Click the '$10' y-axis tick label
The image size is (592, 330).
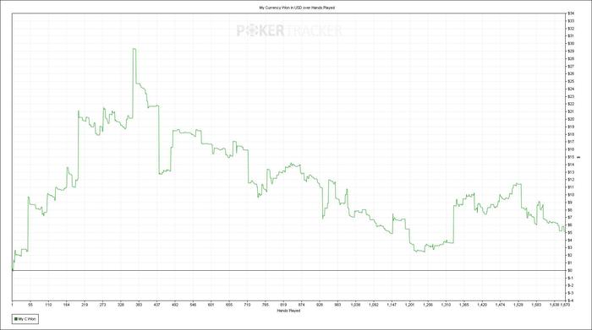[x=571, y=195]
